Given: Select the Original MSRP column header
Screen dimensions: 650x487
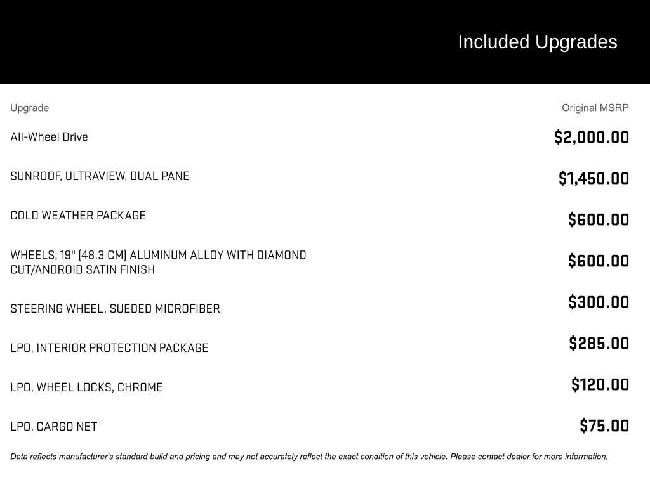Looking at the screenshot, I should [x=595, y=108].
